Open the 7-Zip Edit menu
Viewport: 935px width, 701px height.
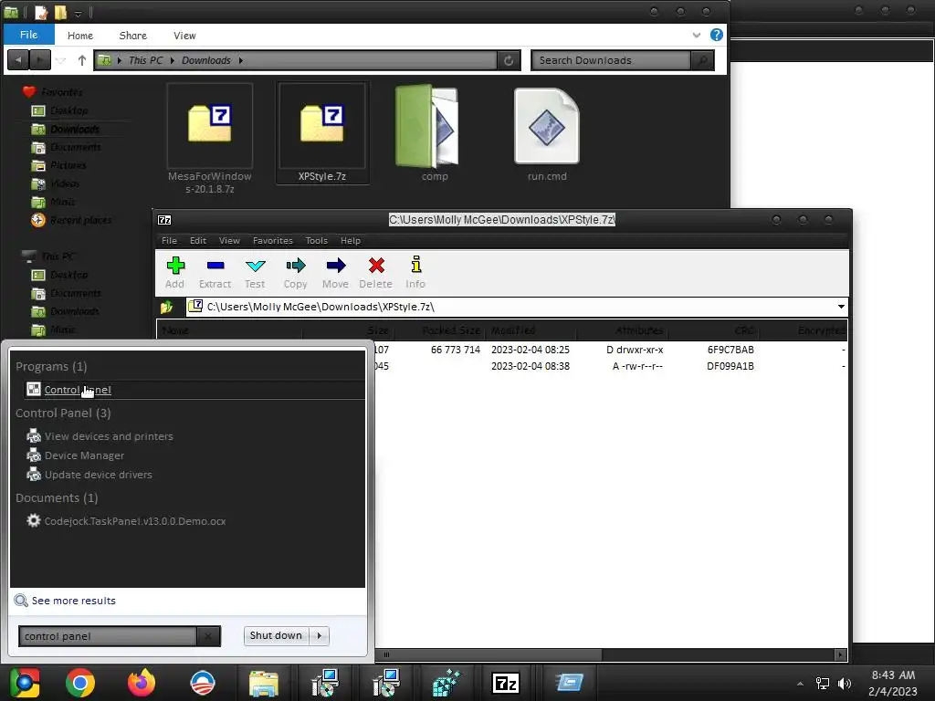[x=198, y=241]
